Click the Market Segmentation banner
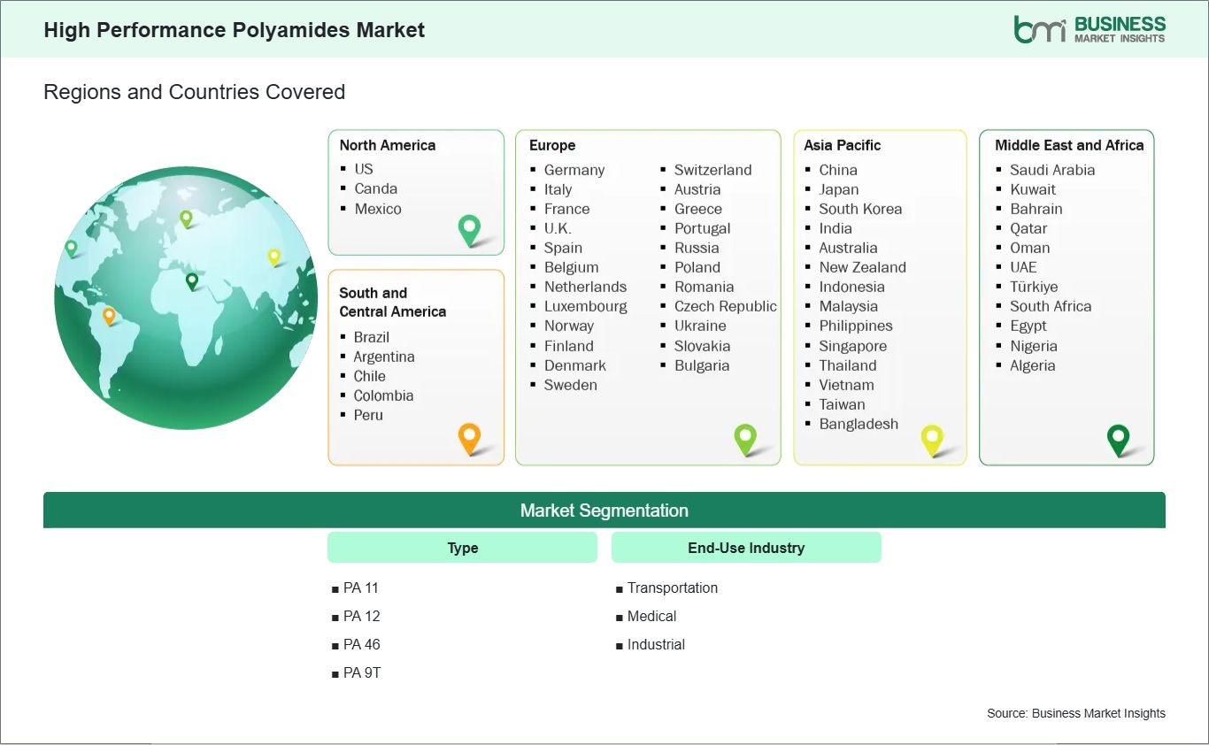1209x745 pixels. click(604, 511)
